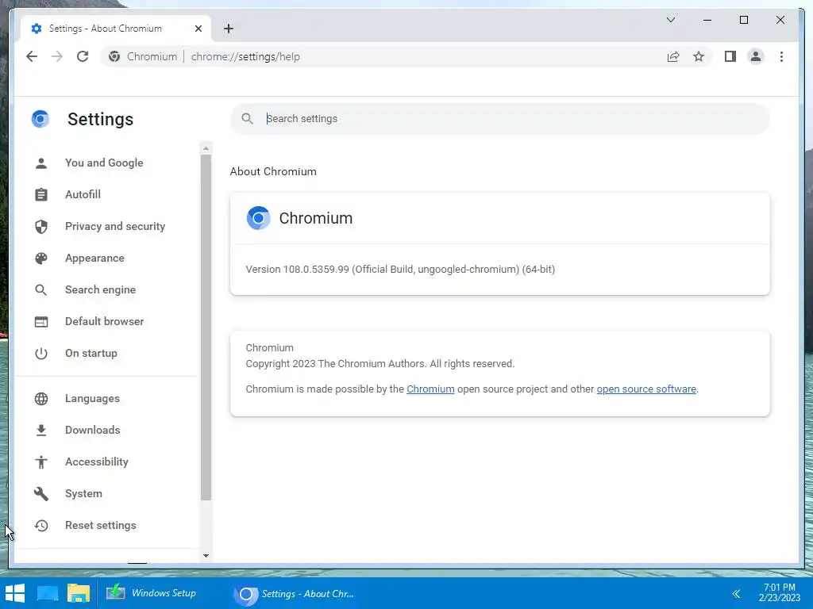This screenshot has height=609, width=813.
Task: Click sidebar scrollbar down arrow
Action: click(x=206, y=556)
